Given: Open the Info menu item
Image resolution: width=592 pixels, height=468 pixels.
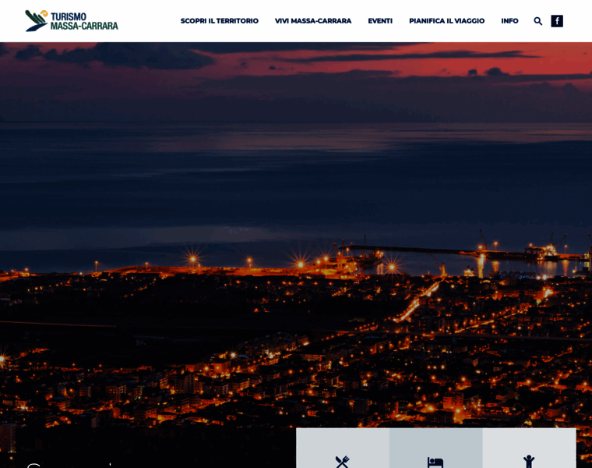Looking at the screenshot, I should 509,21.
